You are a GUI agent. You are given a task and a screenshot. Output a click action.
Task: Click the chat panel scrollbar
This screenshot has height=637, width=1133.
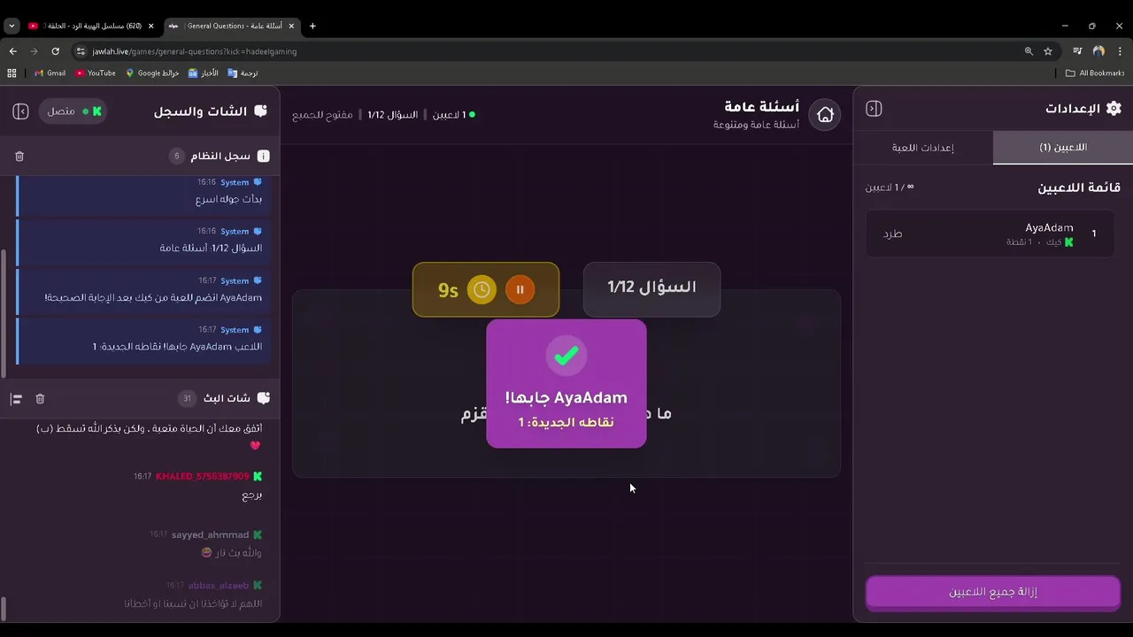(x=4, y=609)
